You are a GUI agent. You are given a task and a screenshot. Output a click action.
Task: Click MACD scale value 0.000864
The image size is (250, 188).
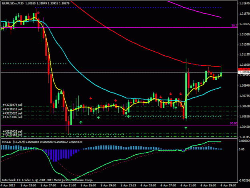point(244,141)
